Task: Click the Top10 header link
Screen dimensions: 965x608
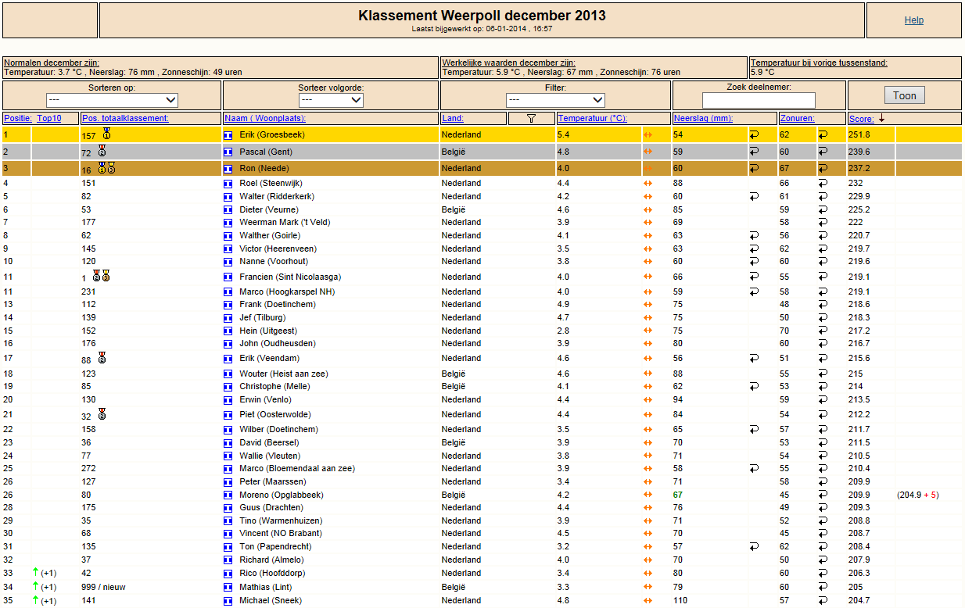Action: [48, 119]
